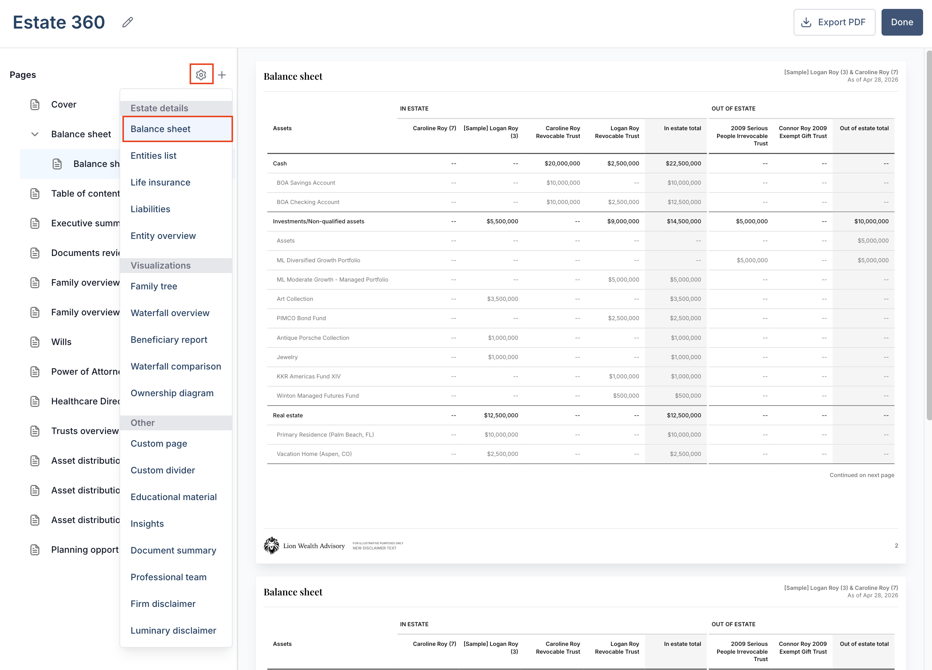
Task: Choose Life insurance in the menu
Action: coord(176,183)
